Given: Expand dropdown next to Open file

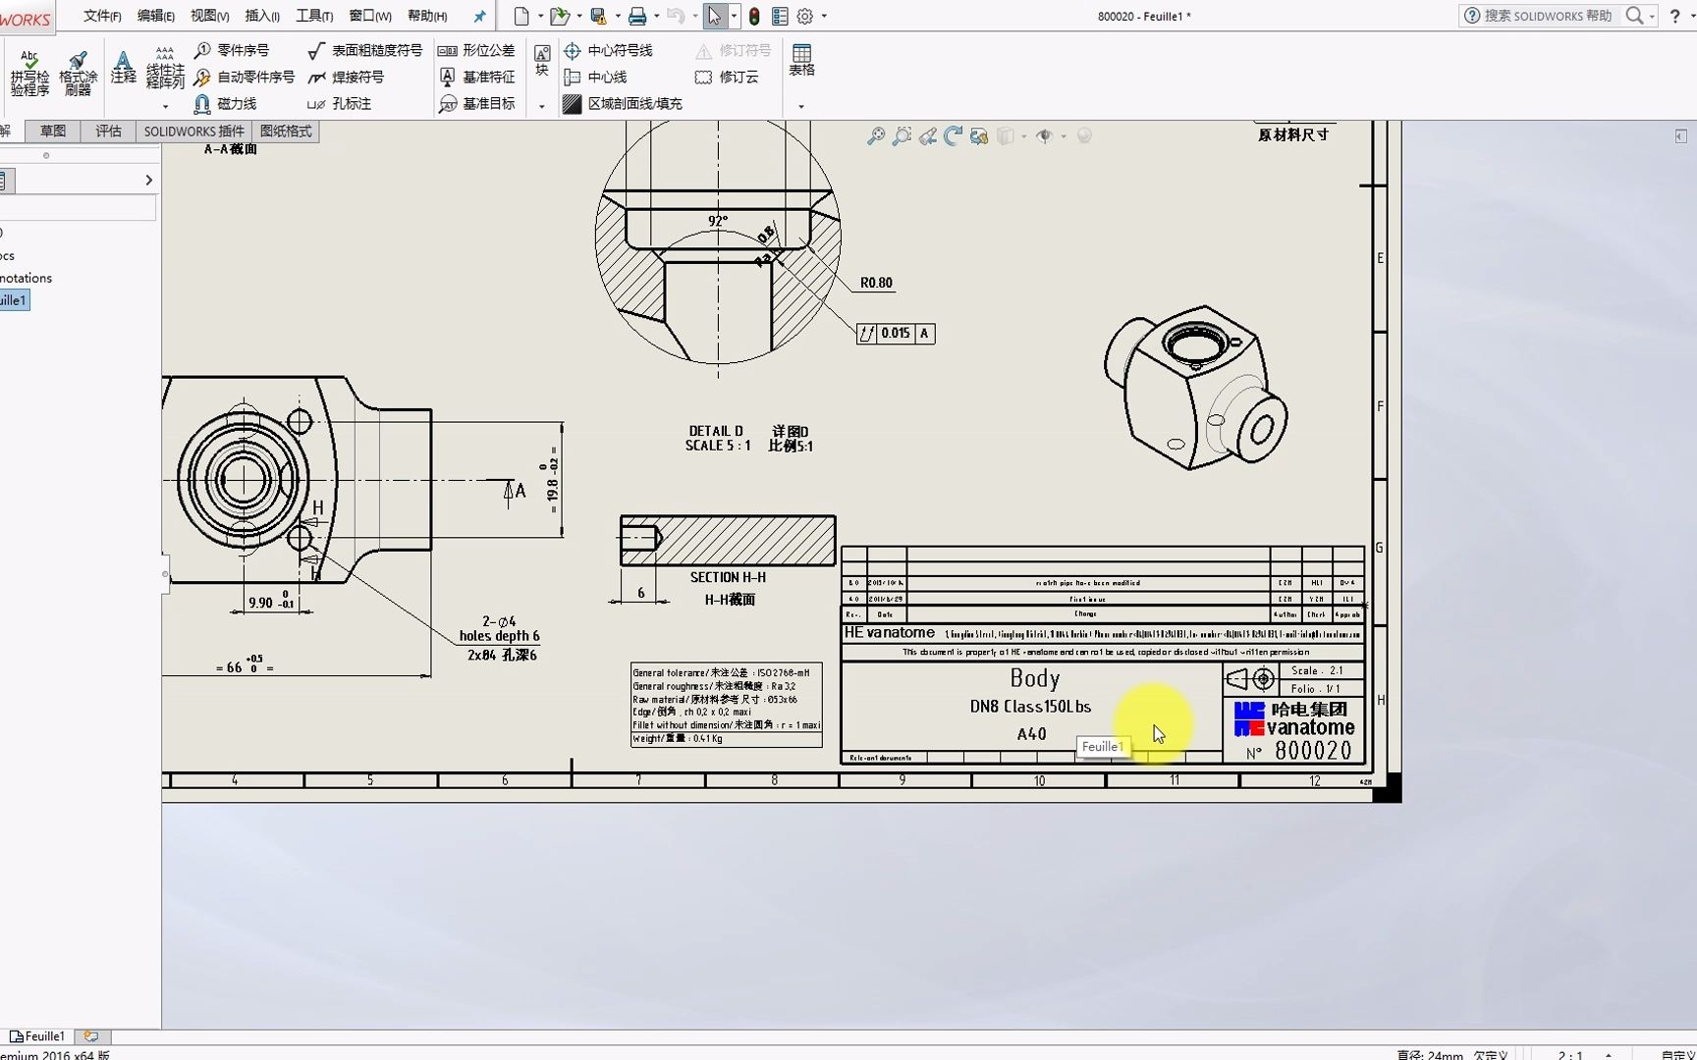Looking at the screenshot, I should [x=578, y=16].
